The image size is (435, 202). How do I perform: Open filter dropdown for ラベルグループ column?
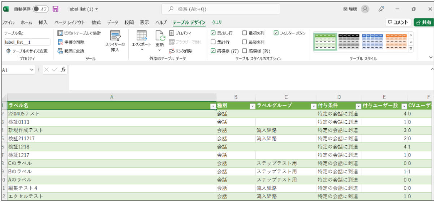point(313,106)
